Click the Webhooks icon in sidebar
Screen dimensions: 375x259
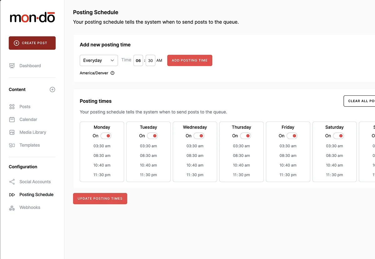click(x=12, y=208)
